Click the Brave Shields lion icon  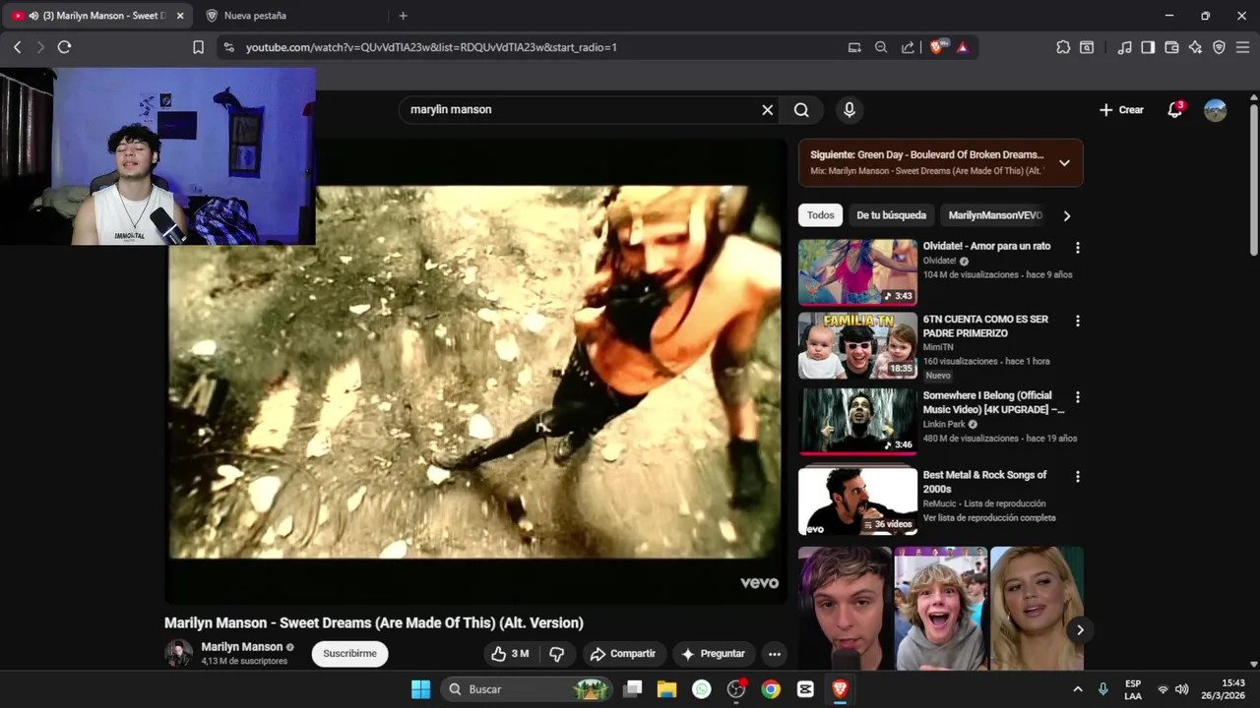936,46
